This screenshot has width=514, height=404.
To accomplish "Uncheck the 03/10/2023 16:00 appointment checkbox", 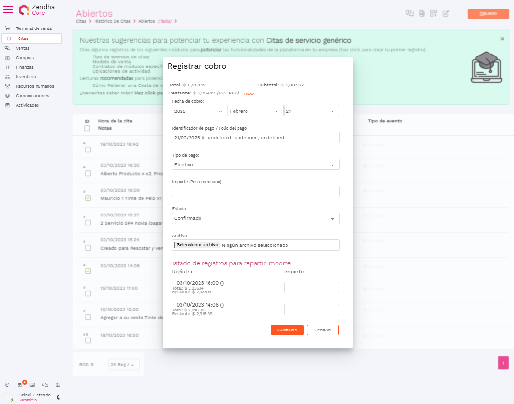I will (88, 198).
